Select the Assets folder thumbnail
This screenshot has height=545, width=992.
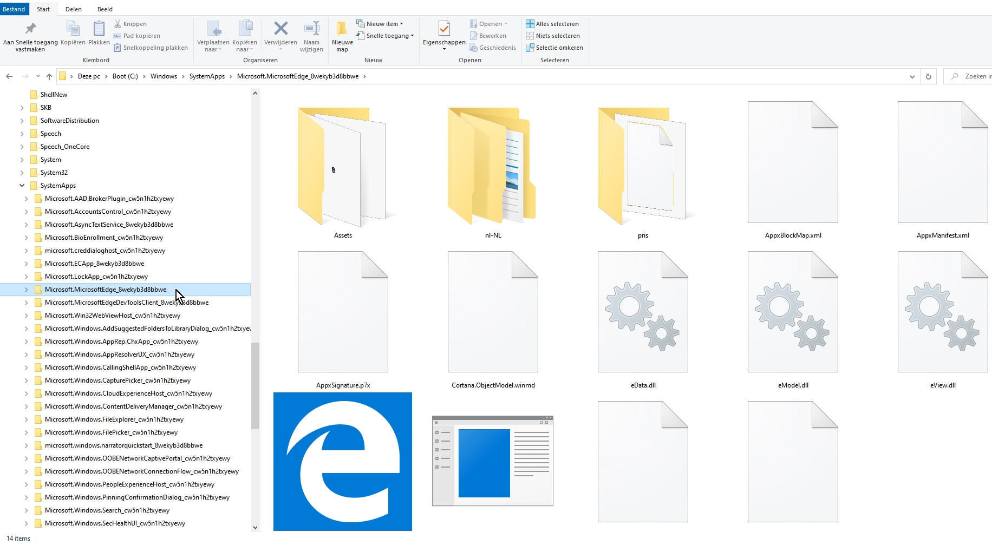coord(342,168)
